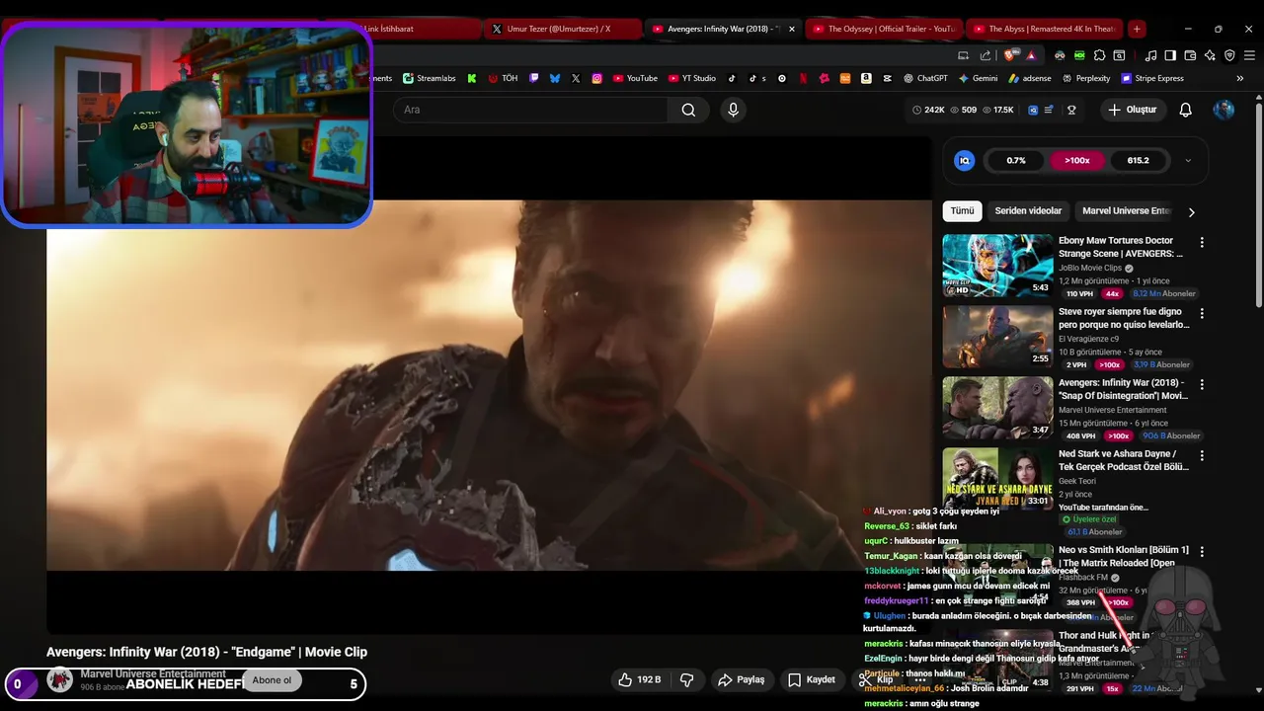Open the Amazon bookmark icon
Screen dimensions: 1264x711
pyautogui.click(x=866, y=78)
